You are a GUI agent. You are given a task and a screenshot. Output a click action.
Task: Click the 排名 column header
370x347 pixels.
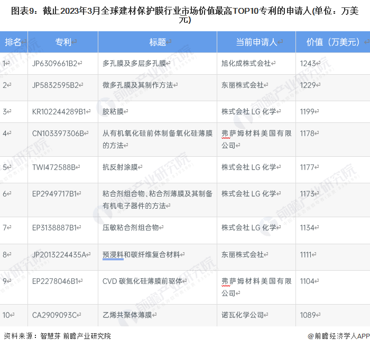pos(13,42)
